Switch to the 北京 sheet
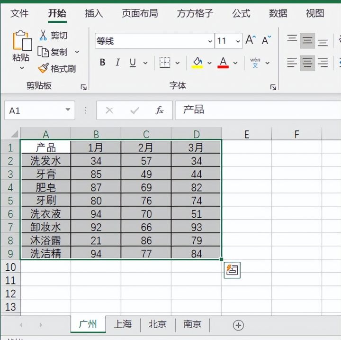This screenshot has height=340, width=341. point(157,324)
